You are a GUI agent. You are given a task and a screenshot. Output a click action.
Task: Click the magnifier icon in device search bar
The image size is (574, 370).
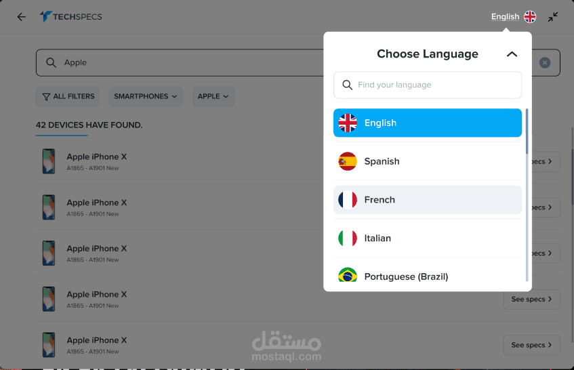(51, 62)
